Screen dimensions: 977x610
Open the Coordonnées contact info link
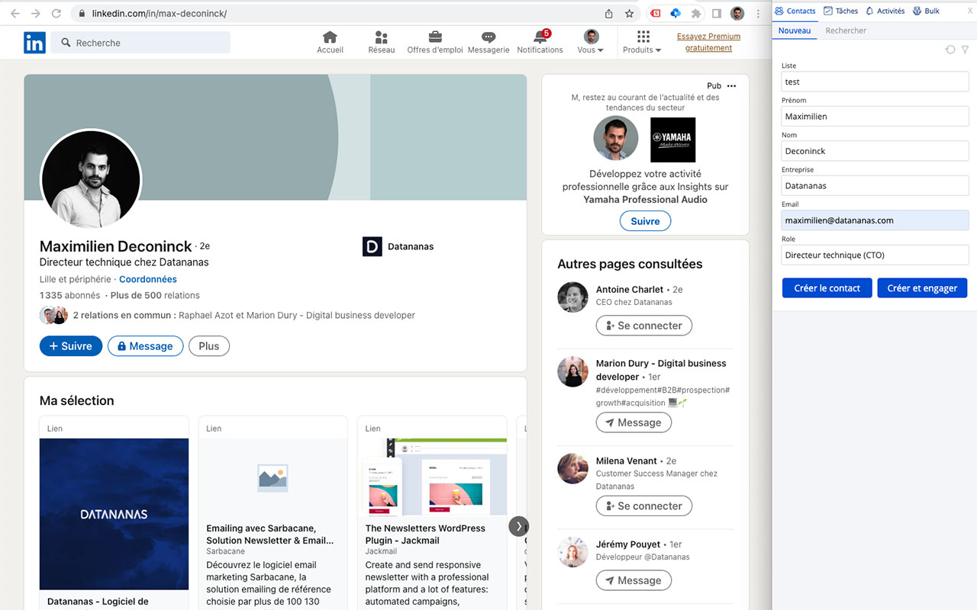pyautogui.click(x=147, y=280)
